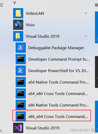The width and height of the screenshot is (98, 134).
Task: Click the user account icon at bottom left
Action: click(x=1, y=131)
